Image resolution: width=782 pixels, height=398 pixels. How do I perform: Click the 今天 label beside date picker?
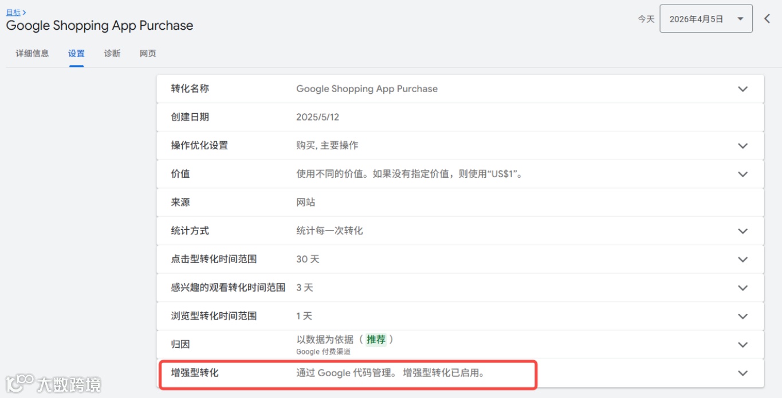click(646, 19)
